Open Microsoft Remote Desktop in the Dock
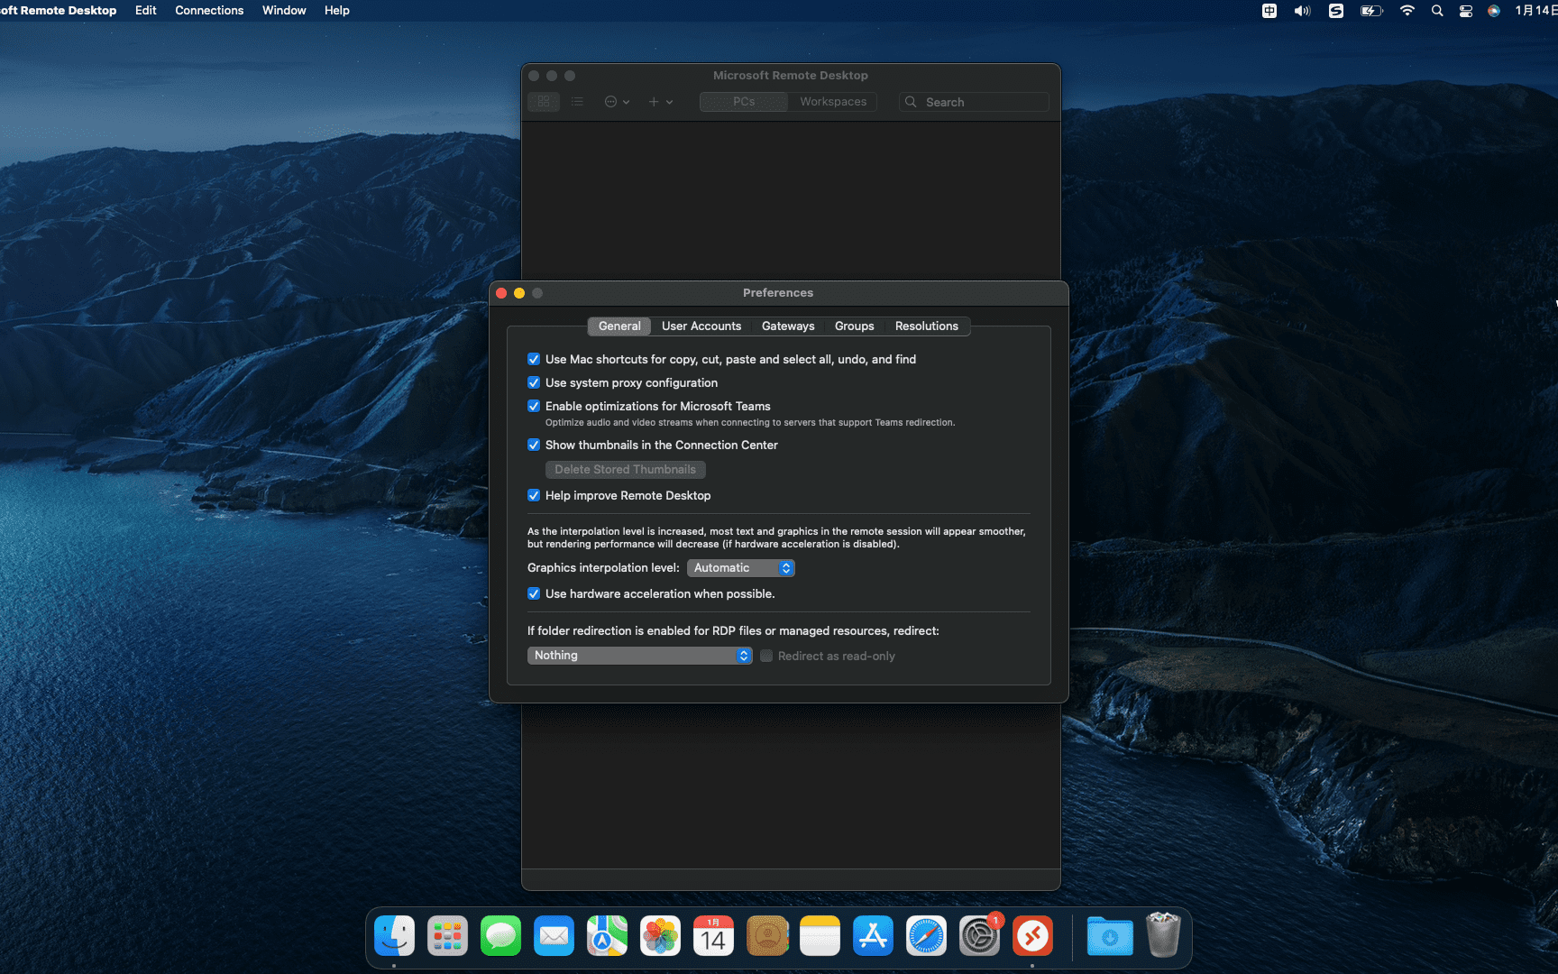 1032,936
